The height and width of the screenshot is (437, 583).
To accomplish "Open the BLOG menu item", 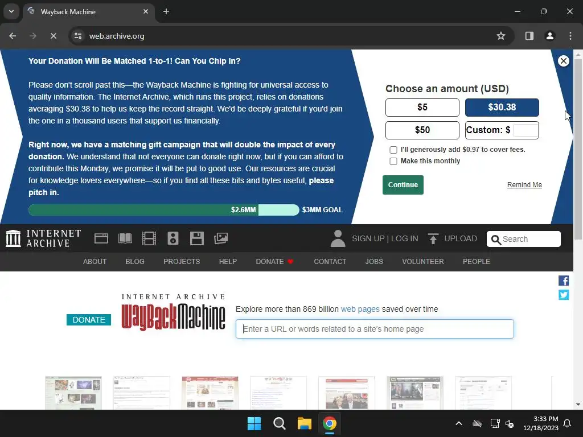I will pyautogui.click(x=135, y=262).
